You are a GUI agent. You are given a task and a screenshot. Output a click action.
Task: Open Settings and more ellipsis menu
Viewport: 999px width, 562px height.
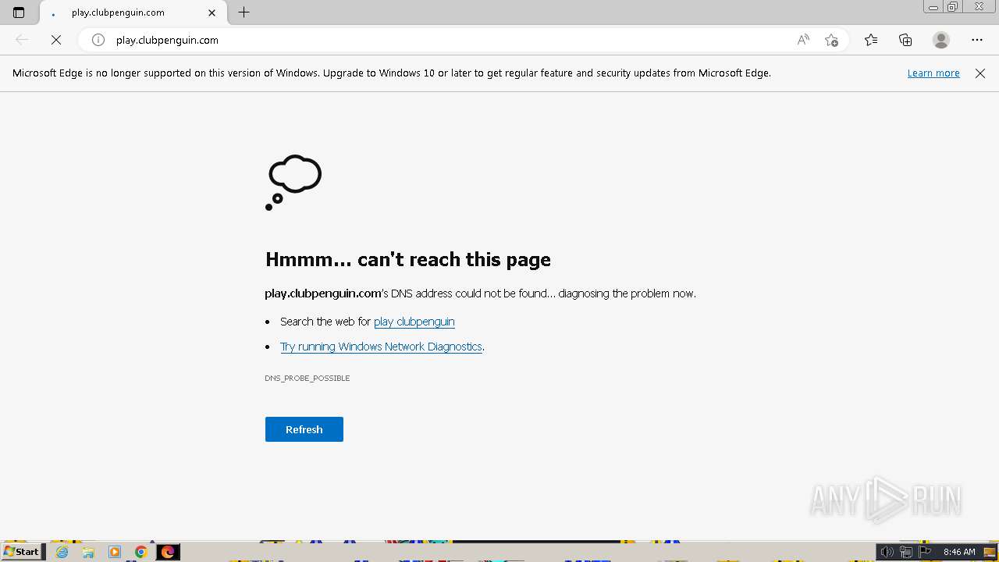click(x=977, y=40)
